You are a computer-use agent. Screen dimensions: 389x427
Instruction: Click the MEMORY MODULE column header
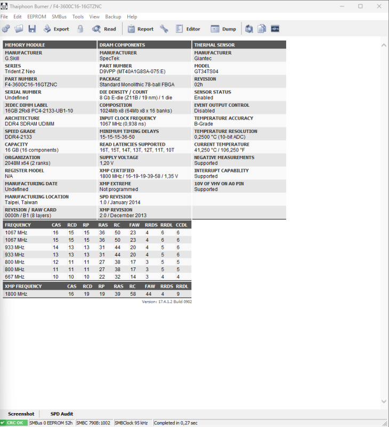[x=50, y=45]
